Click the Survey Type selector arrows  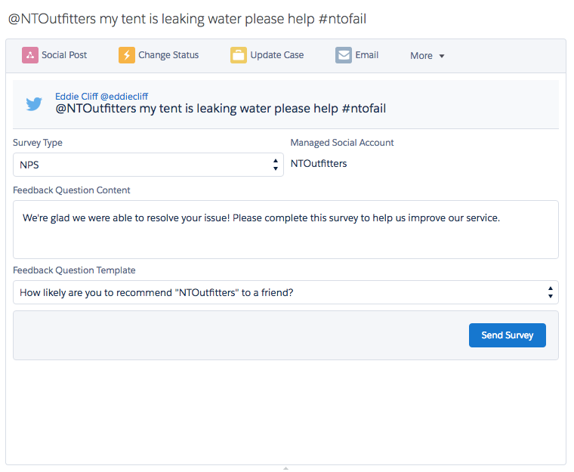276,164
